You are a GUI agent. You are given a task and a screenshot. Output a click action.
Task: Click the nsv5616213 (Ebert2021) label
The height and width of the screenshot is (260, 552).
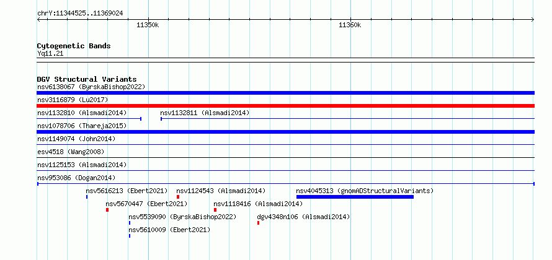point(127,191)
